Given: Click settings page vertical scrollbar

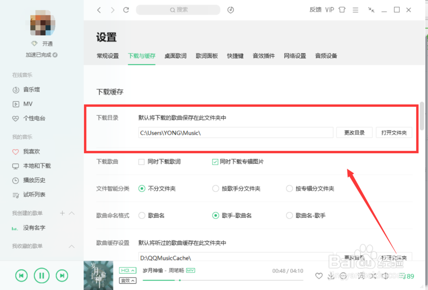Looking at the screenshot, I should click(x=422, y=116).
